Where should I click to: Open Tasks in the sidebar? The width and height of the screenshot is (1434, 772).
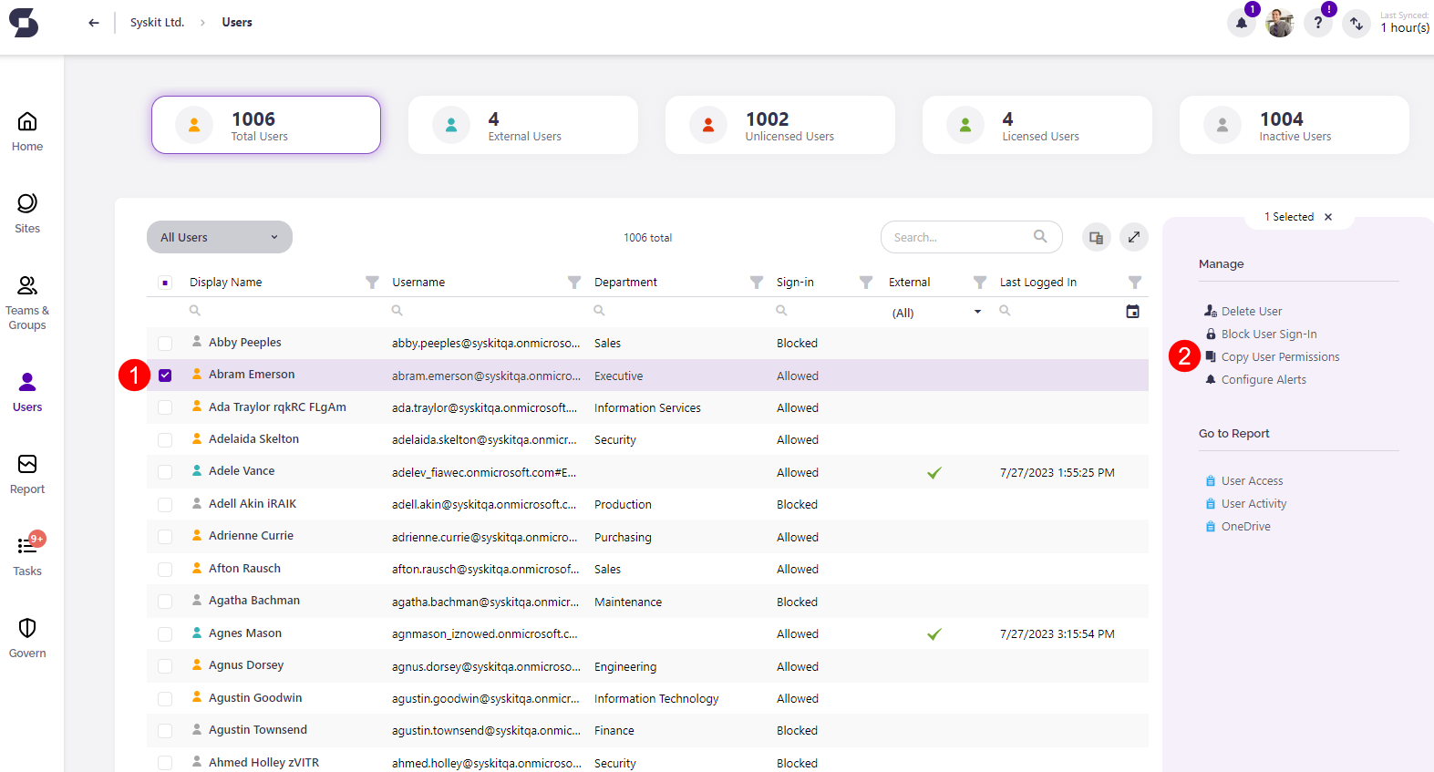pyautogui.click(x=27, y=556)
